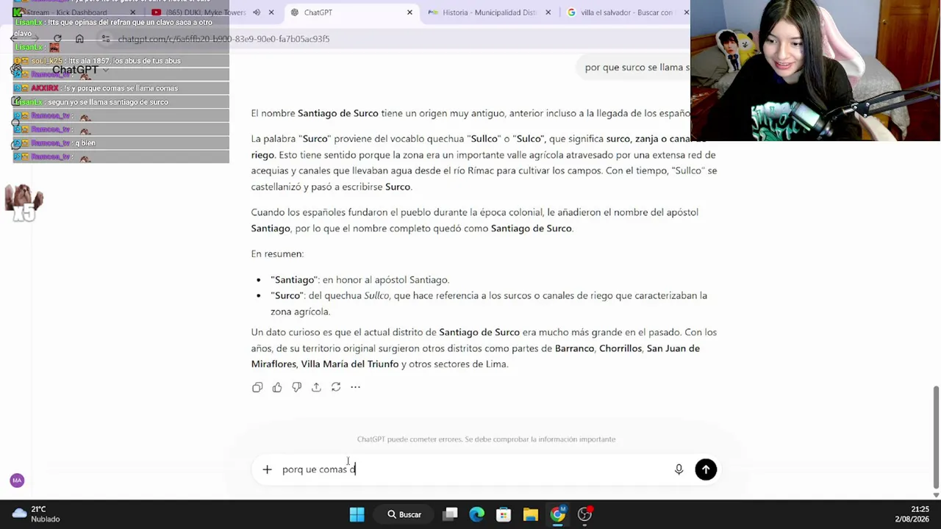Click the 'En resumen:' line
The height and width of the screenshot is (529, 941).
pos(277,253)
